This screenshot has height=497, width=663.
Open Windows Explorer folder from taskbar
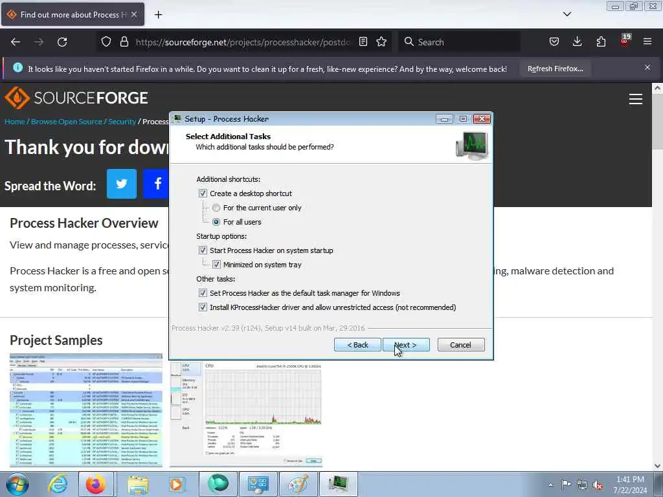(x=138, y=484)
